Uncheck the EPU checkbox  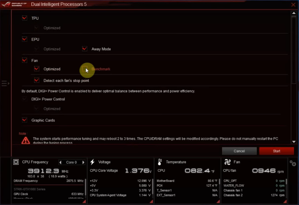click(24, 39)
